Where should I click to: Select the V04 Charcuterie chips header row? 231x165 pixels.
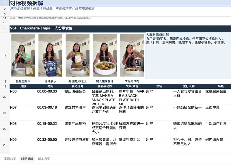120,29
